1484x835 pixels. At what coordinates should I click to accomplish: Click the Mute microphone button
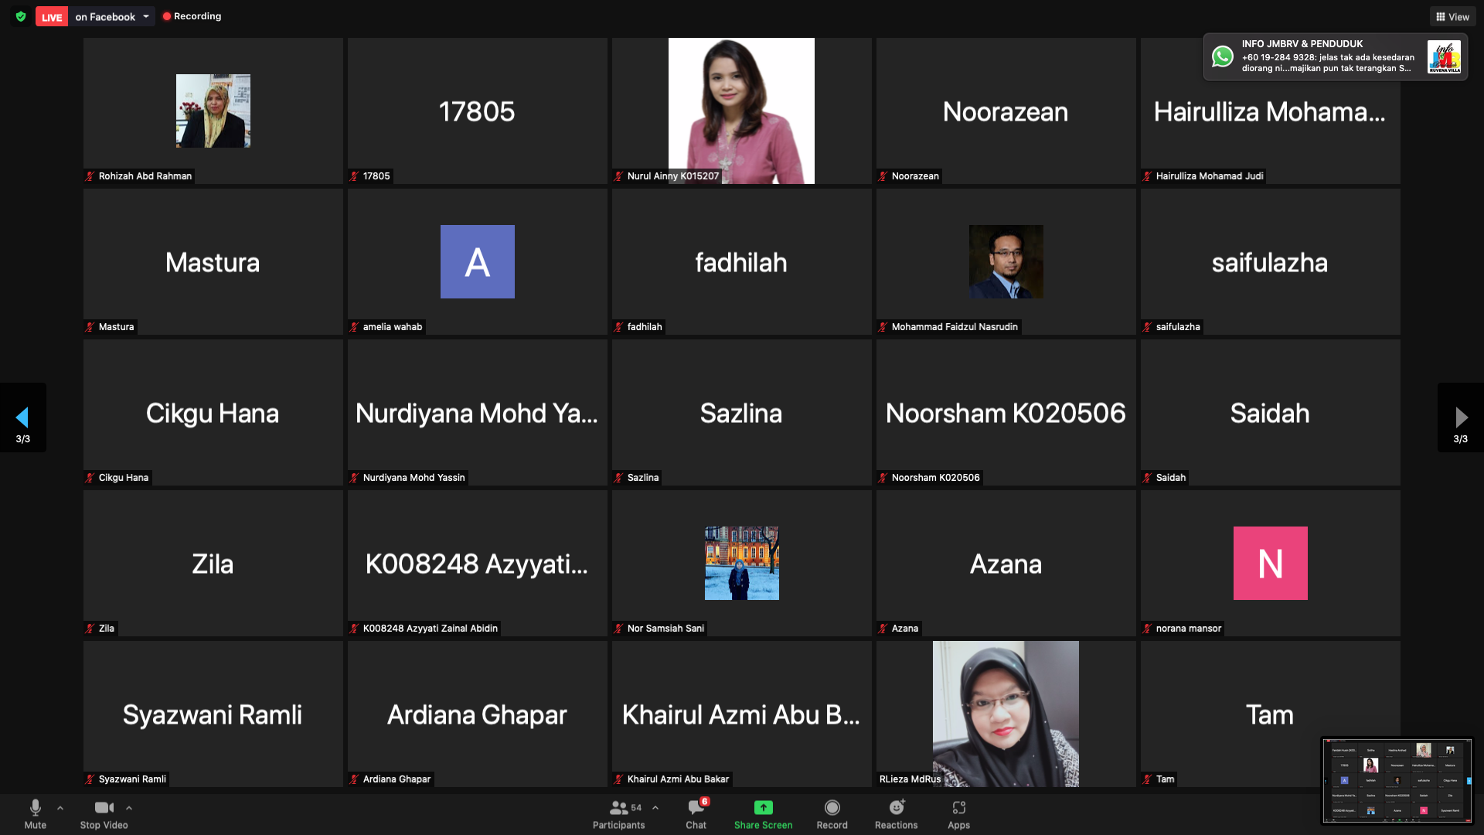coord(35,814)
